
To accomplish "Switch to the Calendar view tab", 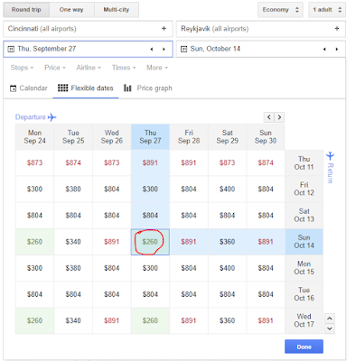I will pos(29,88).
